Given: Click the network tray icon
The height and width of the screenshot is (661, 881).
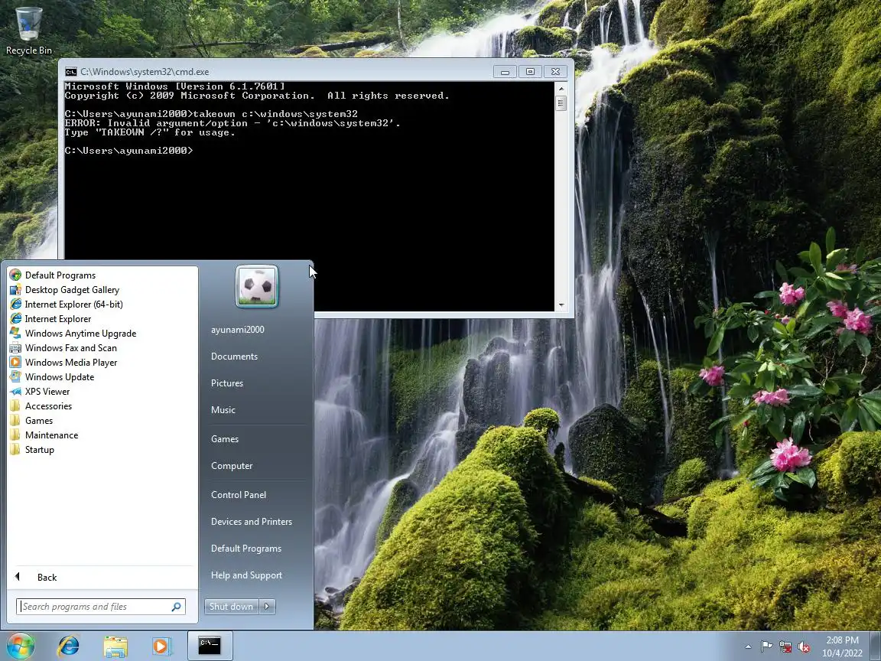Looking at the screenshot, I should click(785, 647).
